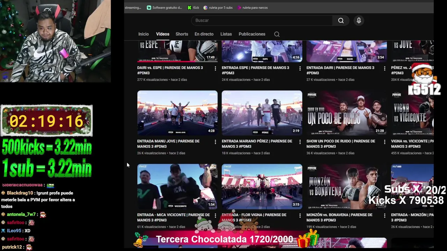447x251 pixels.
Task: Play ENTRADA ESPE video thumbnail
Action: coord(262,51)
